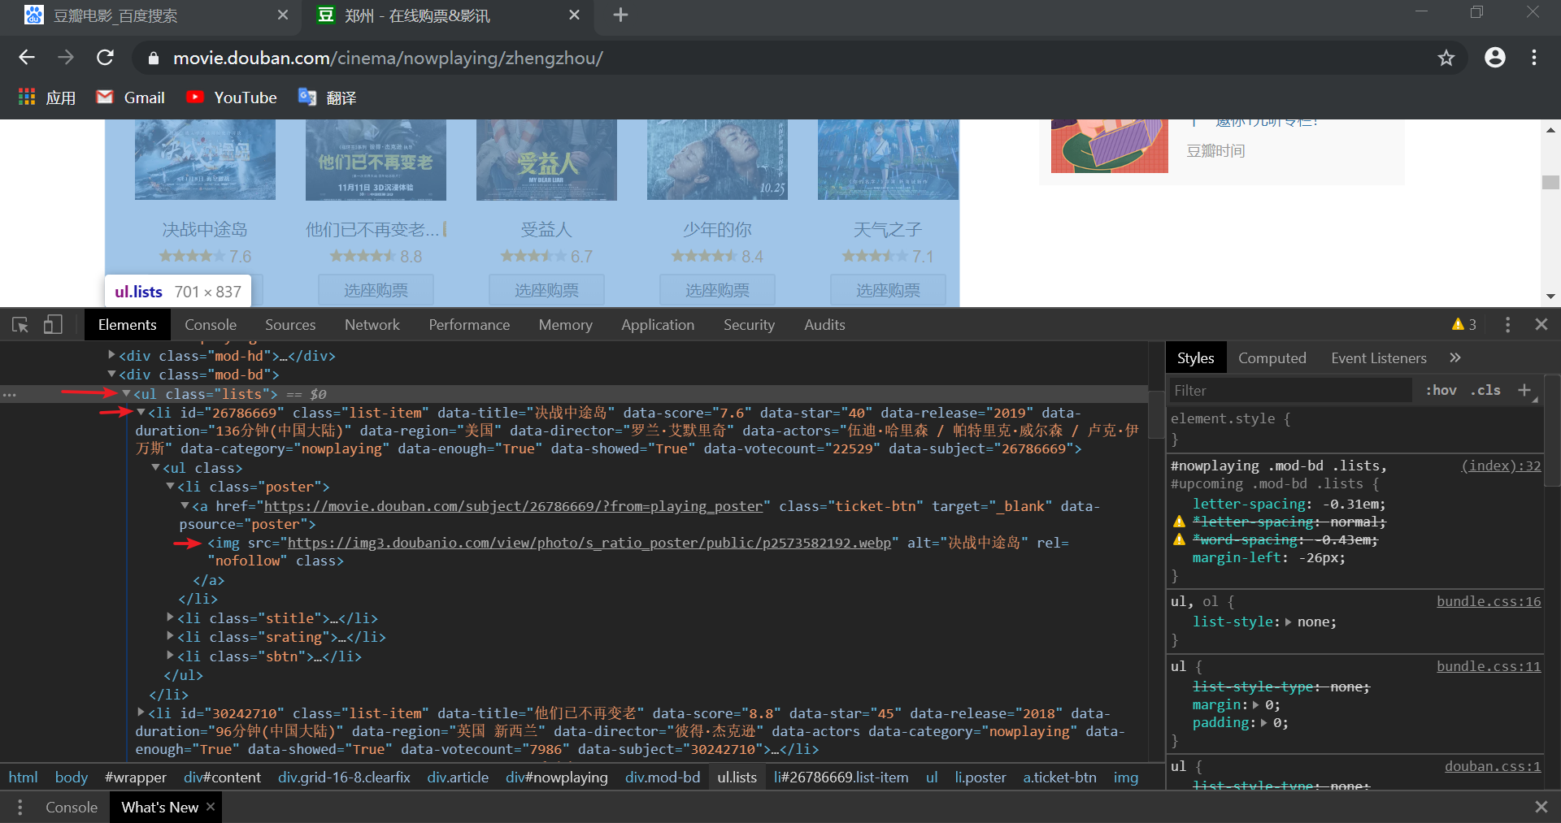Toggle the :hov element state button
The width and height of the screenshot is (1561, 823).
click(x=1441, y=391)
